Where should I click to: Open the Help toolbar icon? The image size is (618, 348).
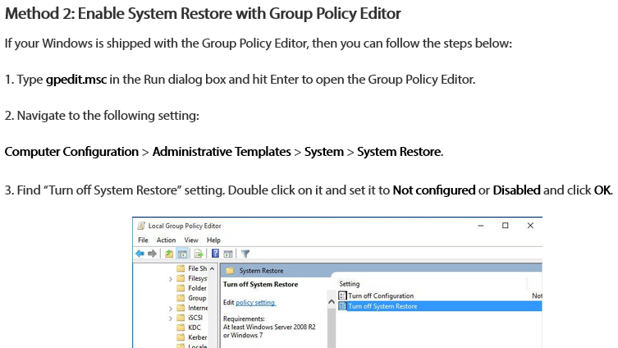point(215,254)
